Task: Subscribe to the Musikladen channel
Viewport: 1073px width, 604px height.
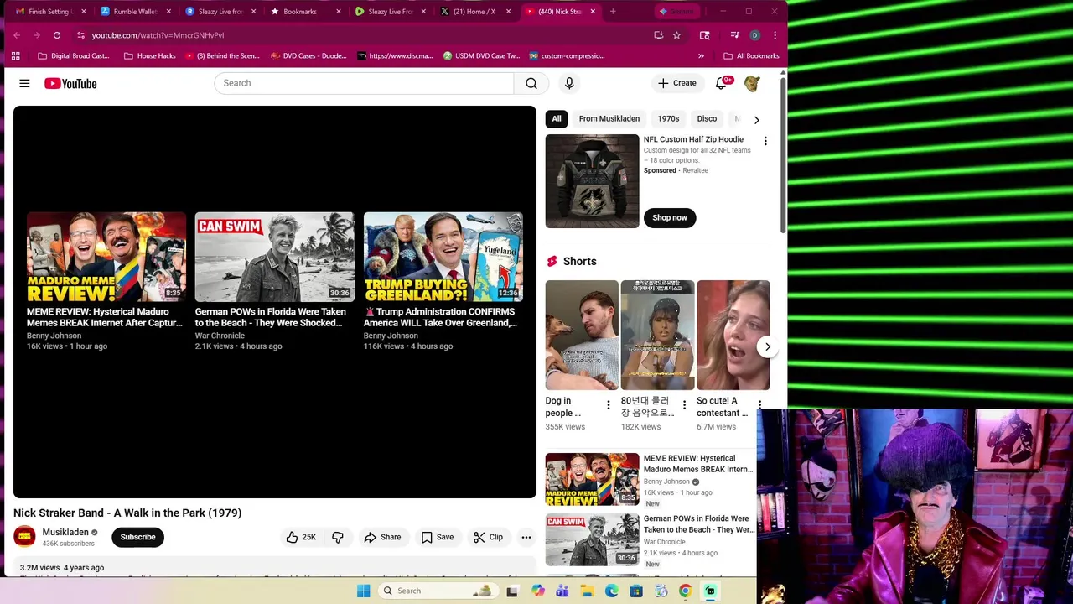Action: 137,537
